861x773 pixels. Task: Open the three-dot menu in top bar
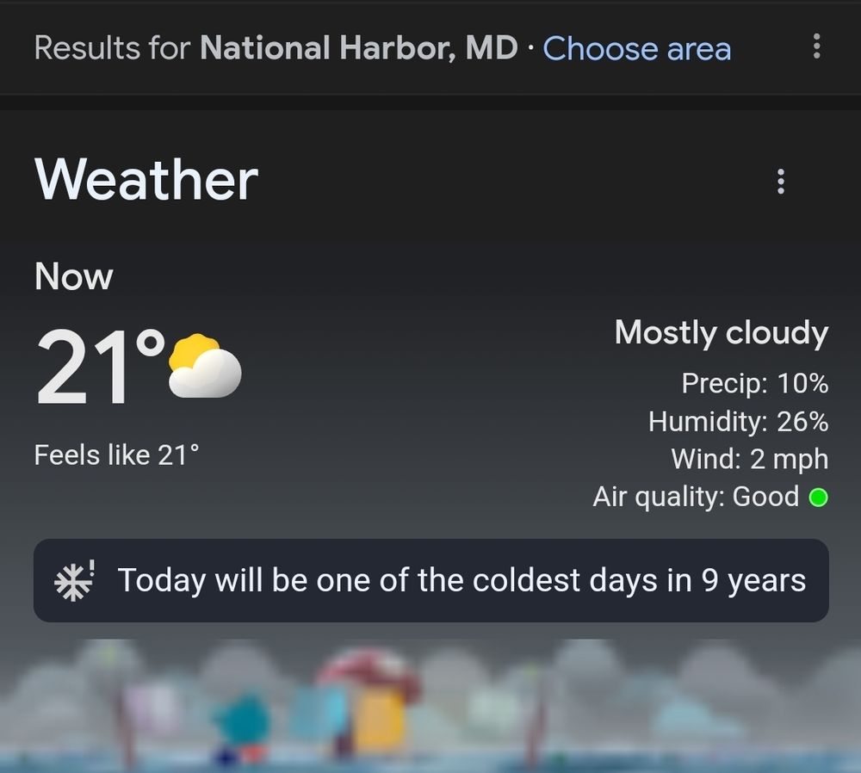pos(816,49)
